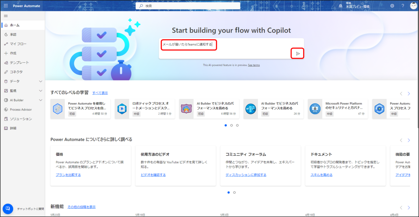
Task: Click Power Automate header title
Action: pos(27,6)
